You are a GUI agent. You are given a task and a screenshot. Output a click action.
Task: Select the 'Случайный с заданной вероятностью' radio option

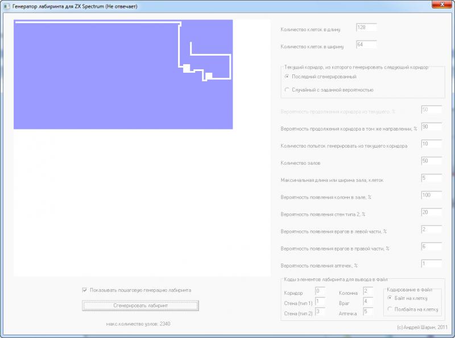[287, 90]
